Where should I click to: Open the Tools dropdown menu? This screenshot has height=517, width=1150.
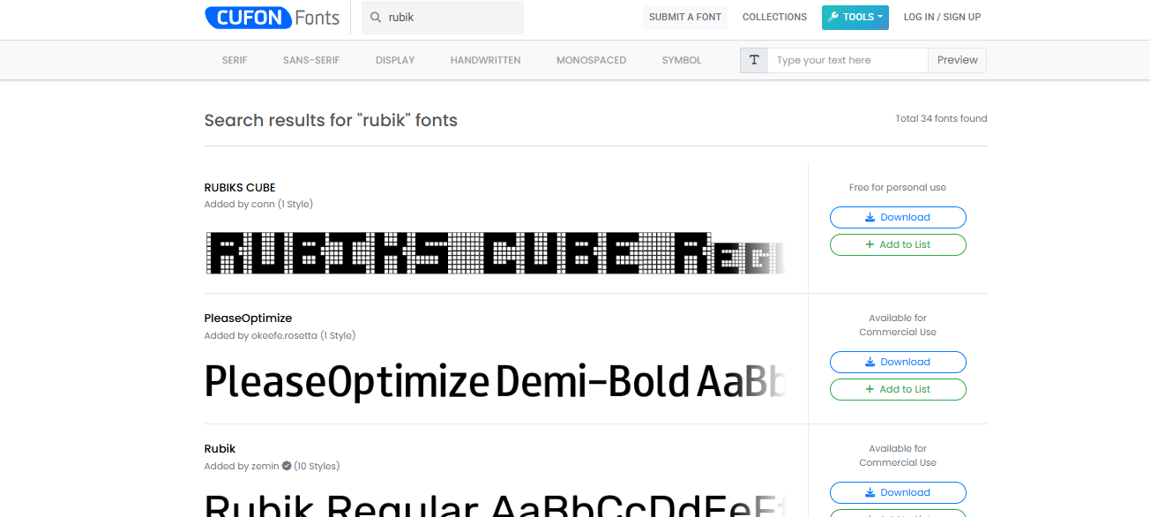(855, 17)
